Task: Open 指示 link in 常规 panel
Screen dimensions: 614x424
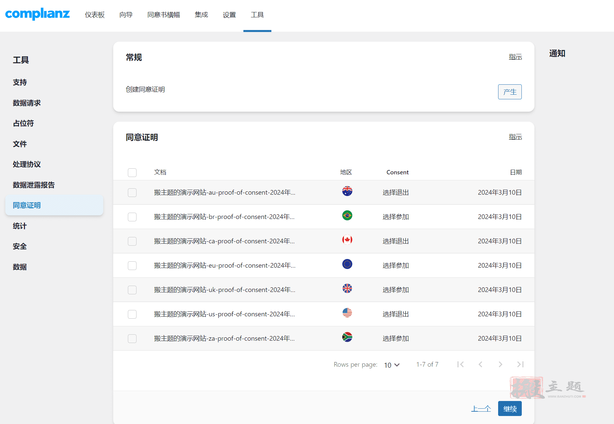Action: 515,57
